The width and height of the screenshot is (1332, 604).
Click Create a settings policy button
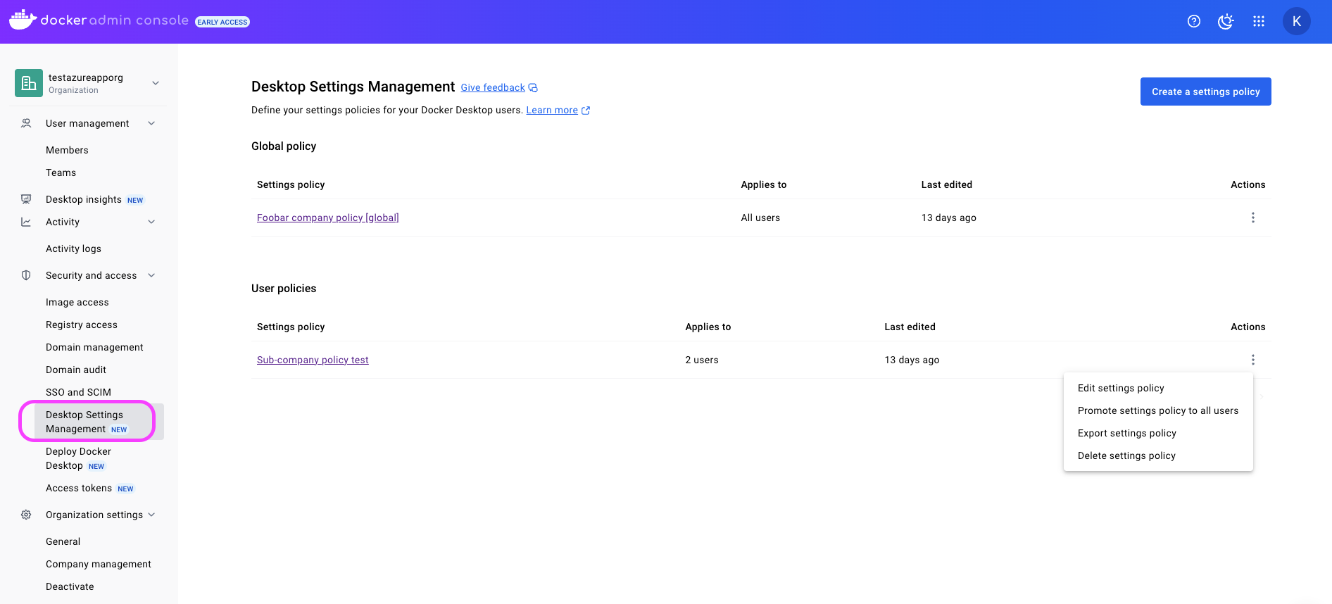click(1205, 92)
